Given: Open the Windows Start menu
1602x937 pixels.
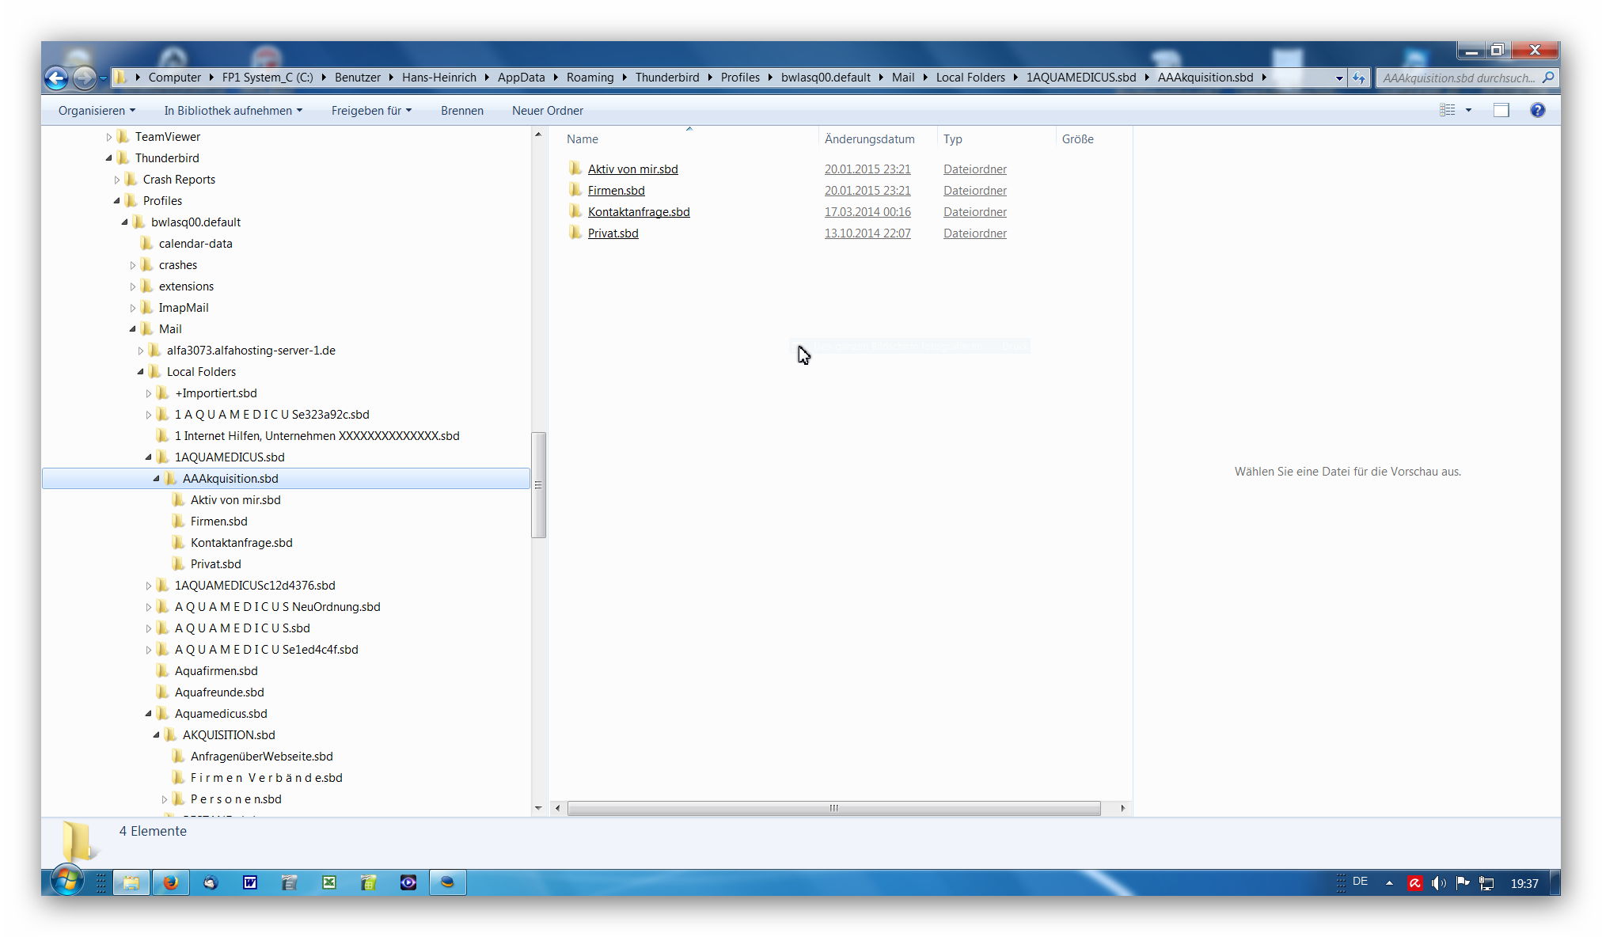Looking at the screenshot, I should [67, 881].
